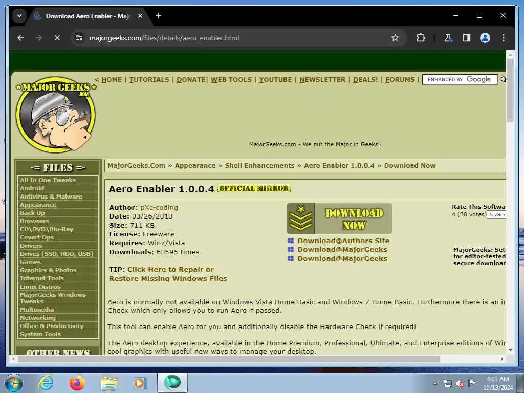This screenshot has height=393, width=524.
Task: Click Download@Authors Site link
Action: pyautogui.click(x=343, y=241)
